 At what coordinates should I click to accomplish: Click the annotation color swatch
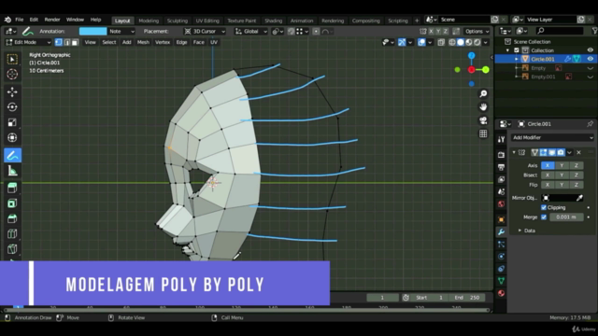[93, 31]
